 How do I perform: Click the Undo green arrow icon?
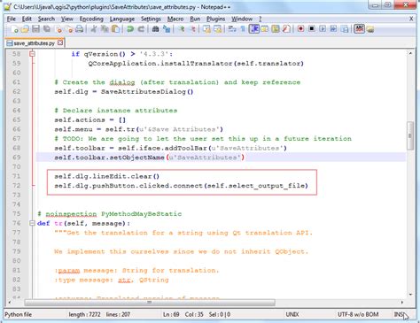tap(130, 29)
